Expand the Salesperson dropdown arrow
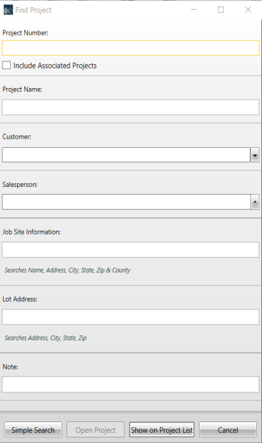Screen dimensions: 262x443 pyautogui.click(x=255, y=202)
